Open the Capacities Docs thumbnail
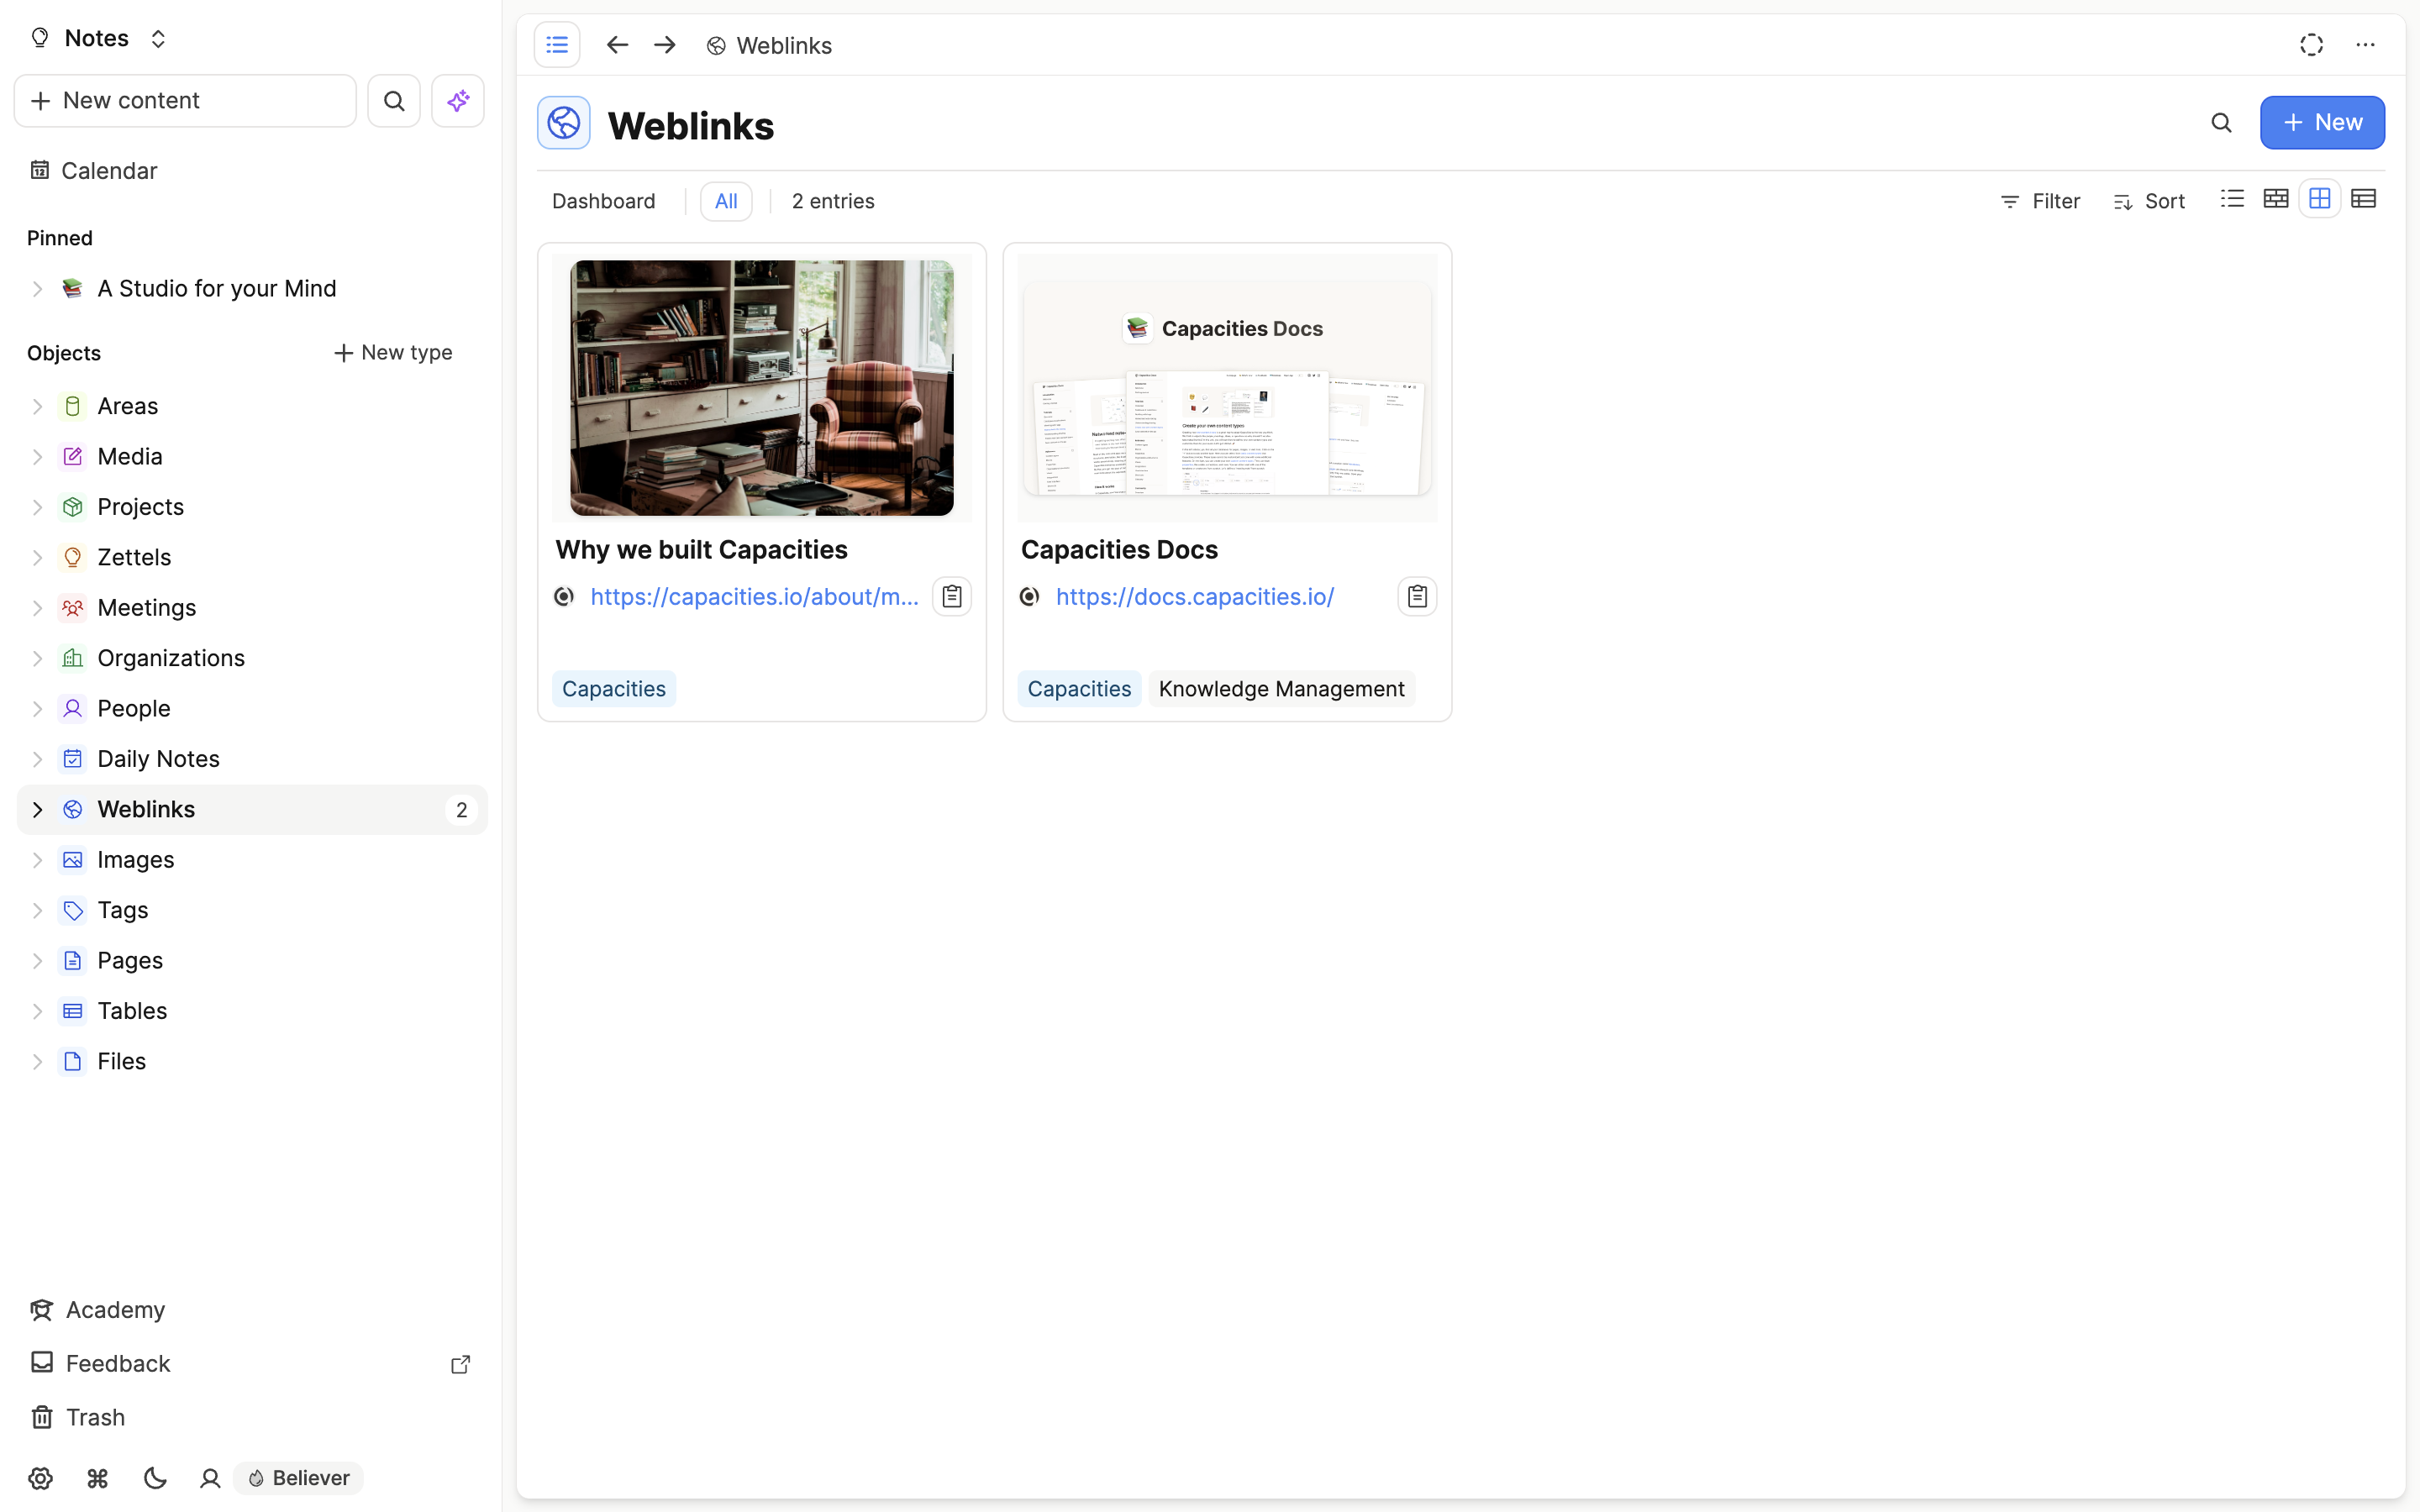This screenshot has width=2420, height=1512. (x=1227, y=388)
